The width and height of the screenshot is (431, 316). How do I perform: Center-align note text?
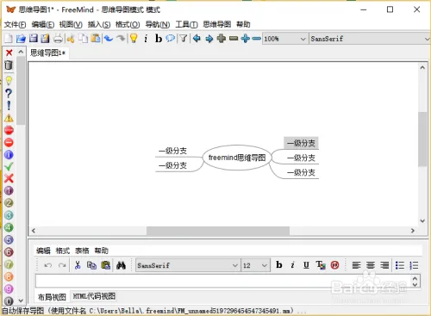(371, 265)
